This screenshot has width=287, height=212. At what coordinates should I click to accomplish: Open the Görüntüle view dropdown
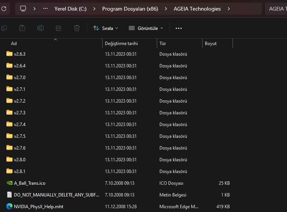[x=146, y=28]
